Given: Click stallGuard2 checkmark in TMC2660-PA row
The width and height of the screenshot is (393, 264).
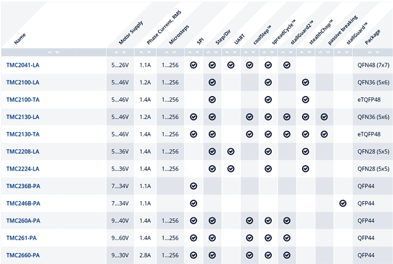Looking at the screenshot, I should pyautogui.click(x=287, y=255).
